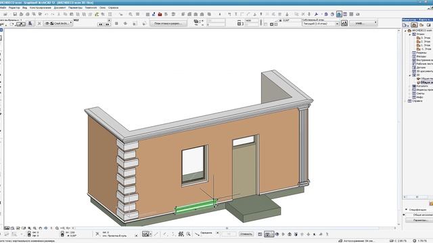Click the hand pan icon in bottom bar
The width and height of the screenshot is (433, 243).
pyautogui.click(x=41, y=228)
